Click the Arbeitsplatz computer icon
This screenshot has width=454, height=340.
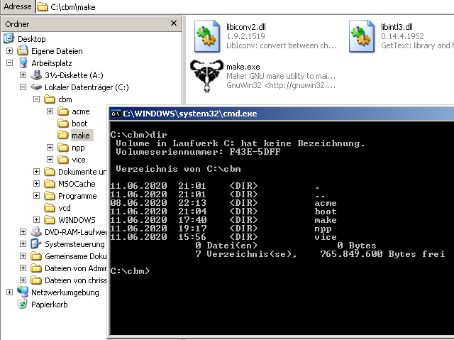coord(23,63)
